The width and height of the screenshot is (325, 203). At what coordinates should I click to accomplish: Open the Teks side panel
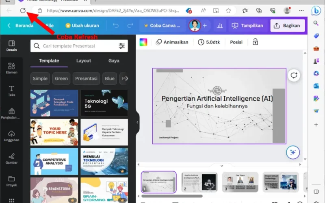click(x=11, y=91)
